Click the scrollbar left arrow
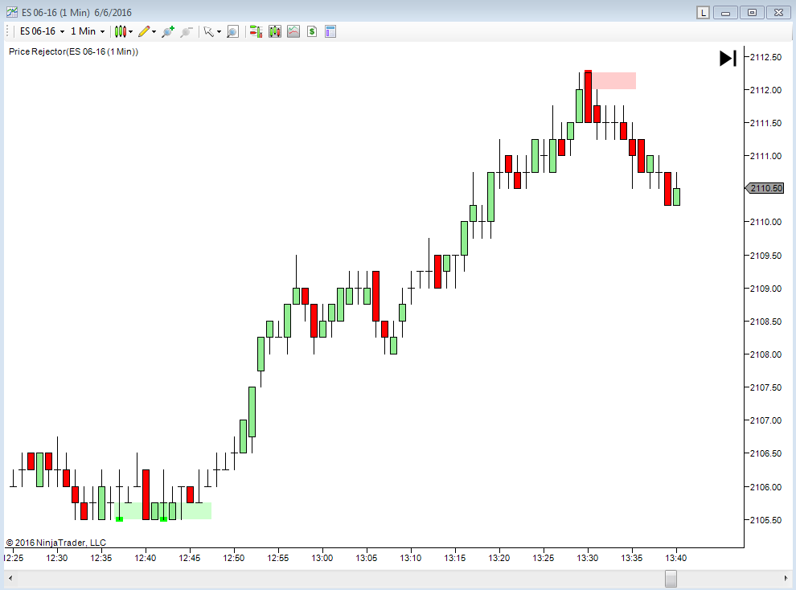This screenshot has width=796, height=590. click(10, 579)
